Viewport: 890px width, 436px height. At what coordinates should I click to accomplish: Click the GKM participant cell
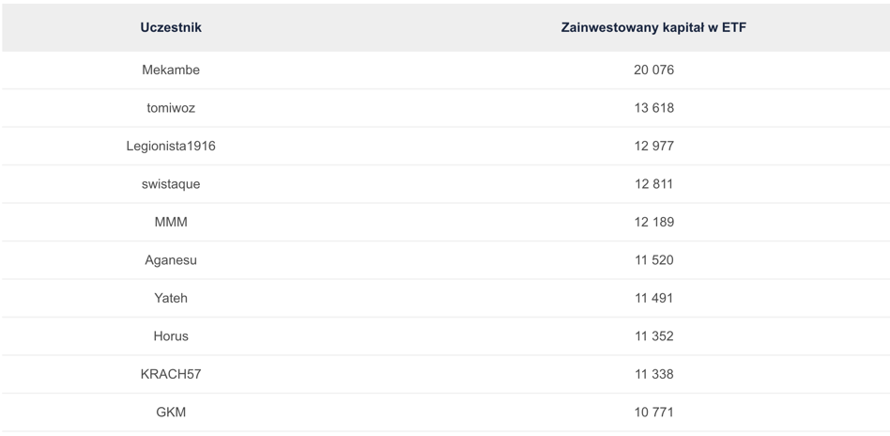[171, 413]
